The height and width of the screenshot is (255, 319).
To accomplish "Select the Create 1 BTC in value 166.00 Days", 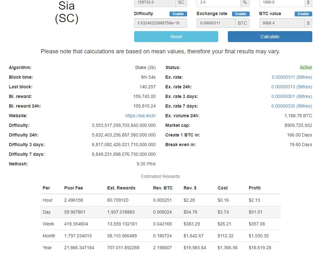I will click(x=299, y=135).
